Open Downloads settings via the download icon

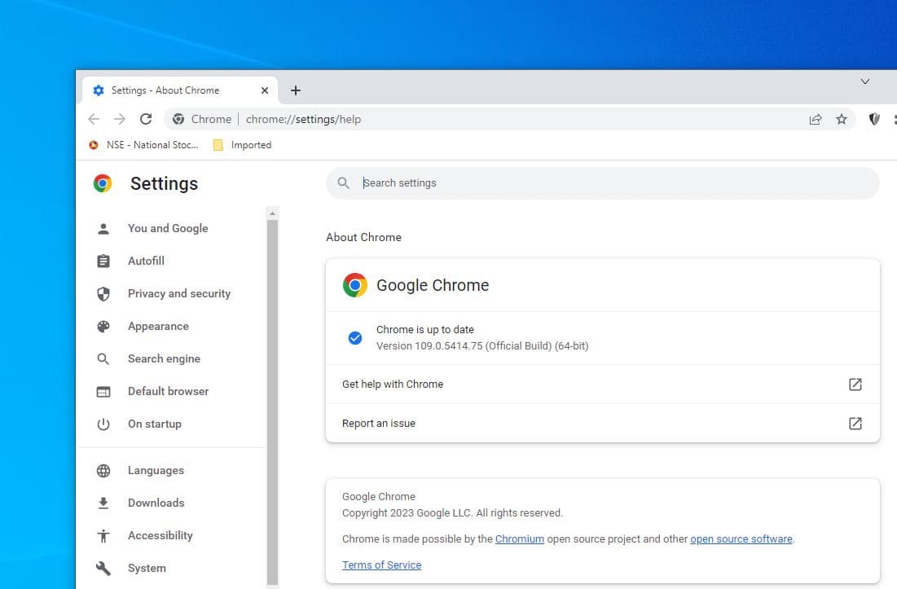click(x=103, y=503)
